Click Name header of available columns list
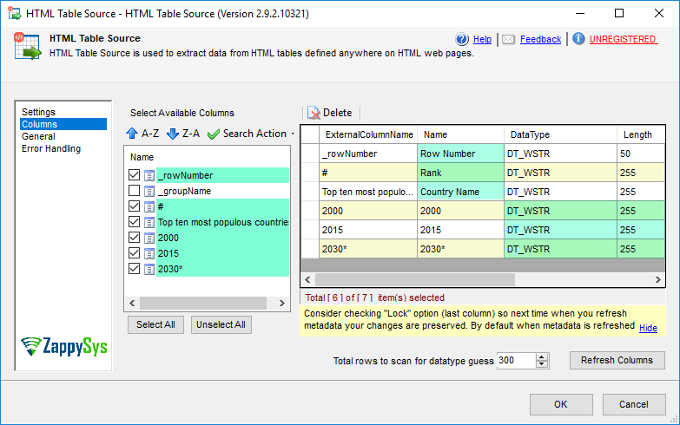Screen dimensions: 680x425 tap(142, 157)
